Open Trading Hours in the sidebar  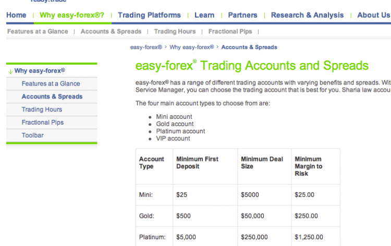point(42,109)
